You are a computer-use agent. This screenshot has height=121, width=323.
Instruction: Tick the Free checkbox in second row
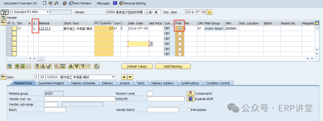click(x=180, y=34)
